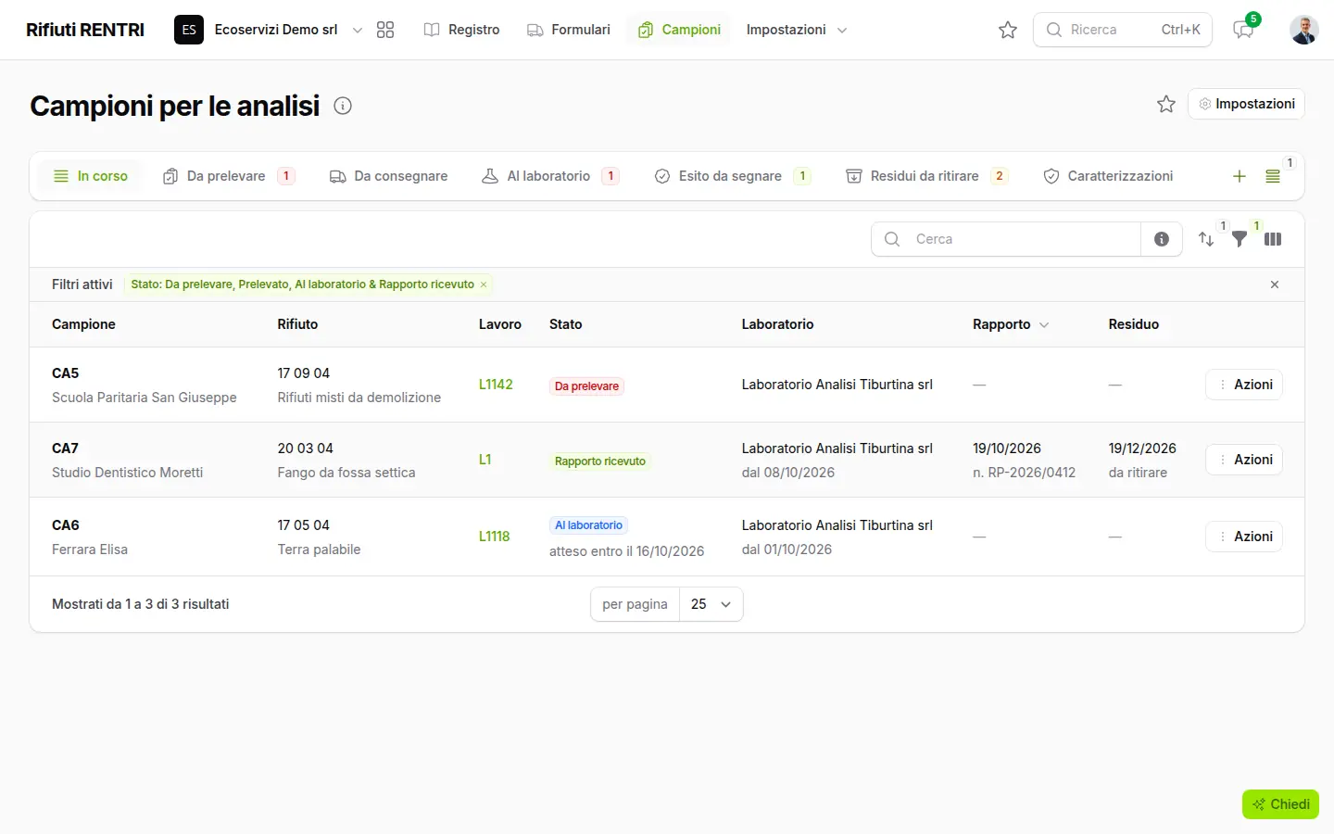
Task: Open the apps grid icon
Action: point(385,30)
